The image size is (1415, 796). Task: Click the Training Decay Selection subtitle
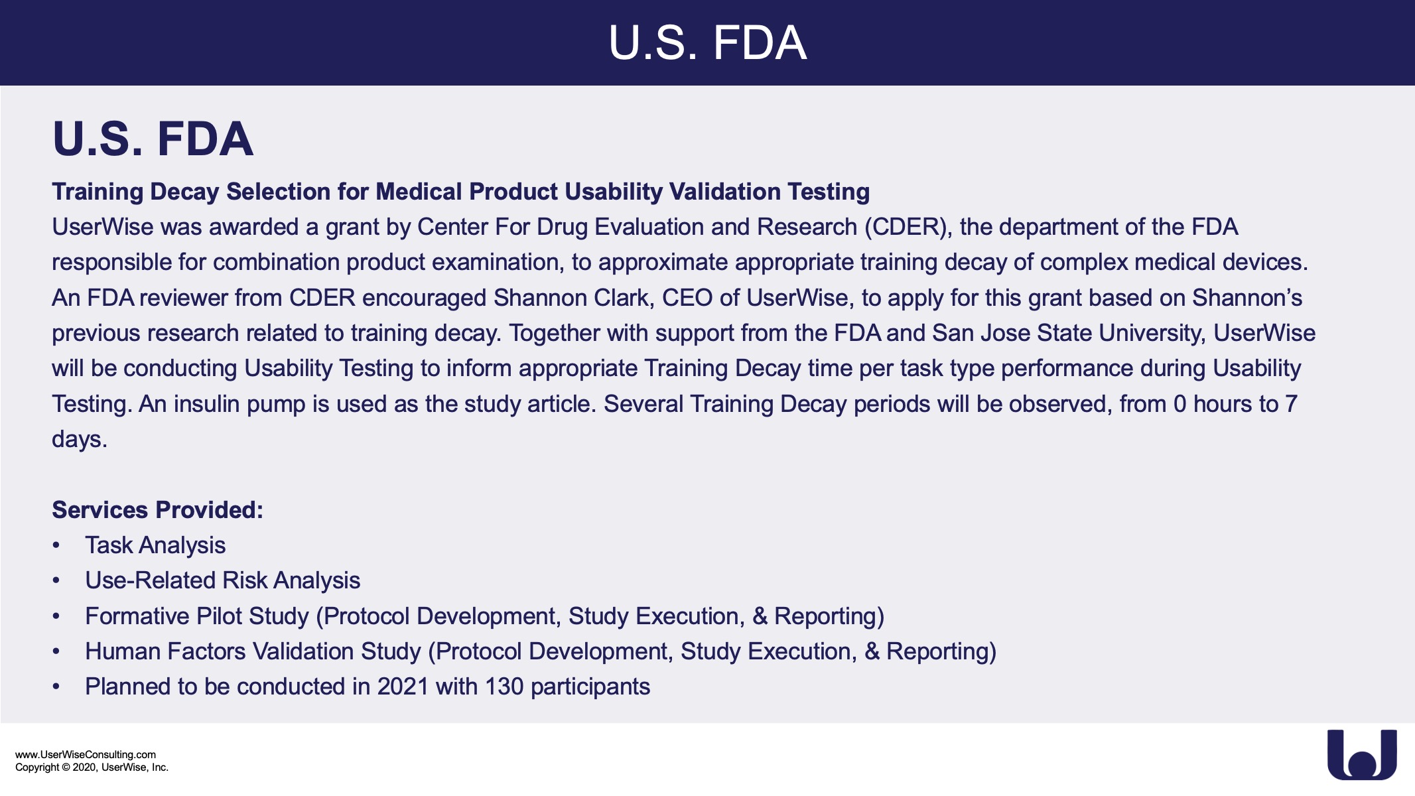tap(460, 192)
